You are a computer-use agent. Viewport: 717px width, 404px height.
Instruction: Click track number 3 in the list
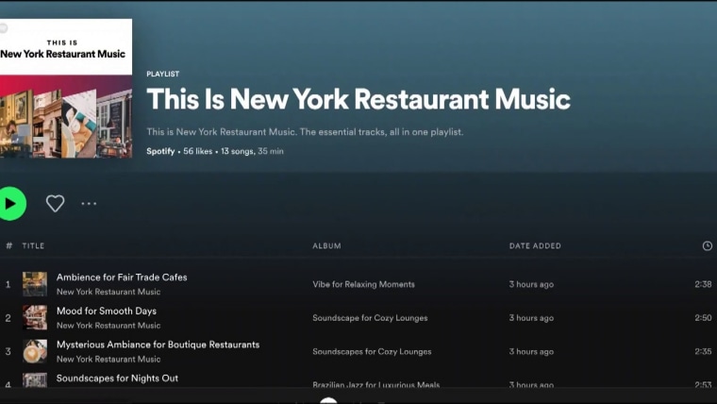tap(8, 352)
